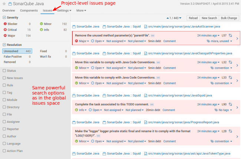
Task: Open 24 minutes ago dropdown on L28 issue
Action: point(208,131)
